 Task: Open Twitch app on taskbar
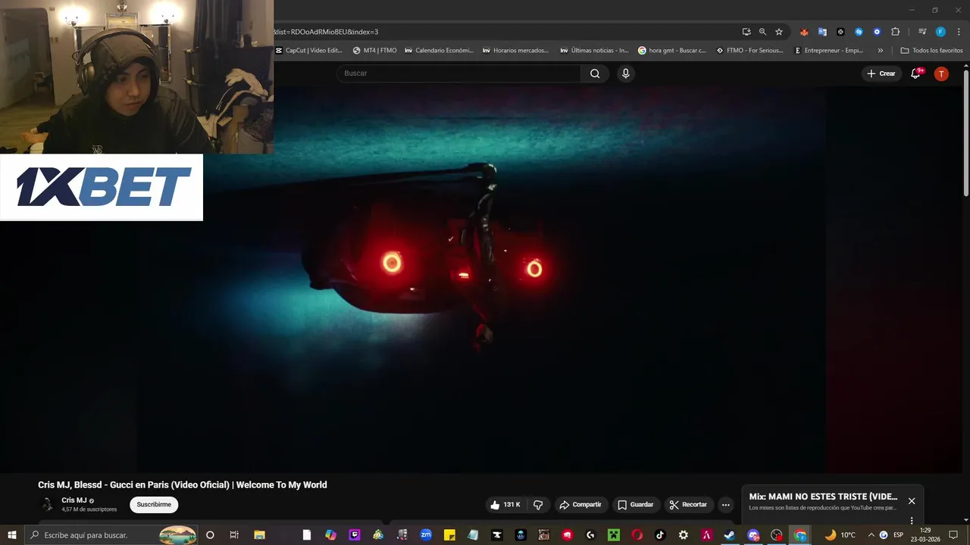pyautogui.click(x=355, y=535)
